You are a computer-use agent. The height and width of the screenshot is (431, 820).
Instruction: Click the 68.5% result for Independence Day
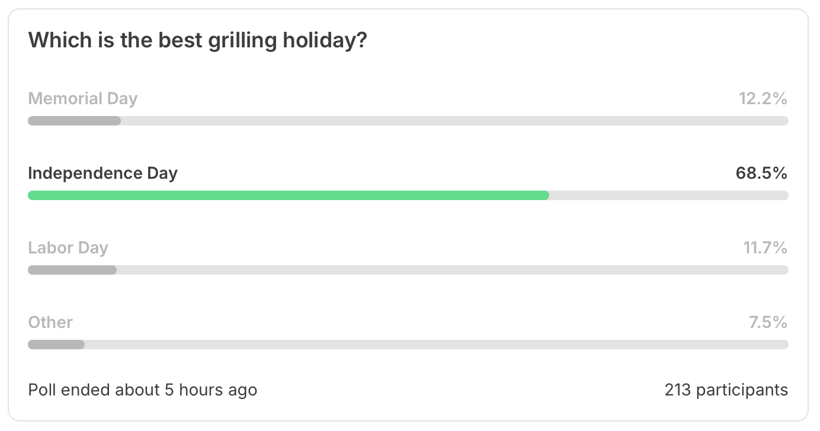click(762, 173)
